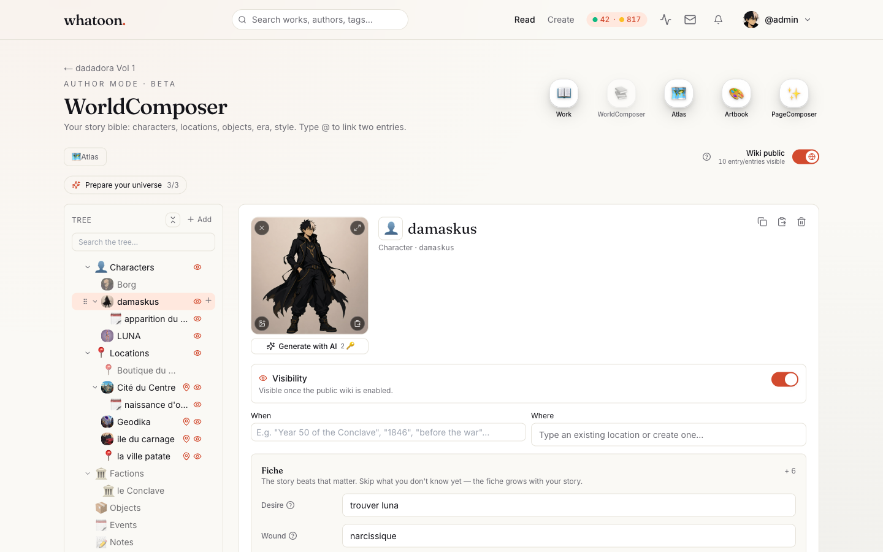Collapse the Factions folder chevron
This screenshot has width=883, height=552.
click(x=88, y=473)
